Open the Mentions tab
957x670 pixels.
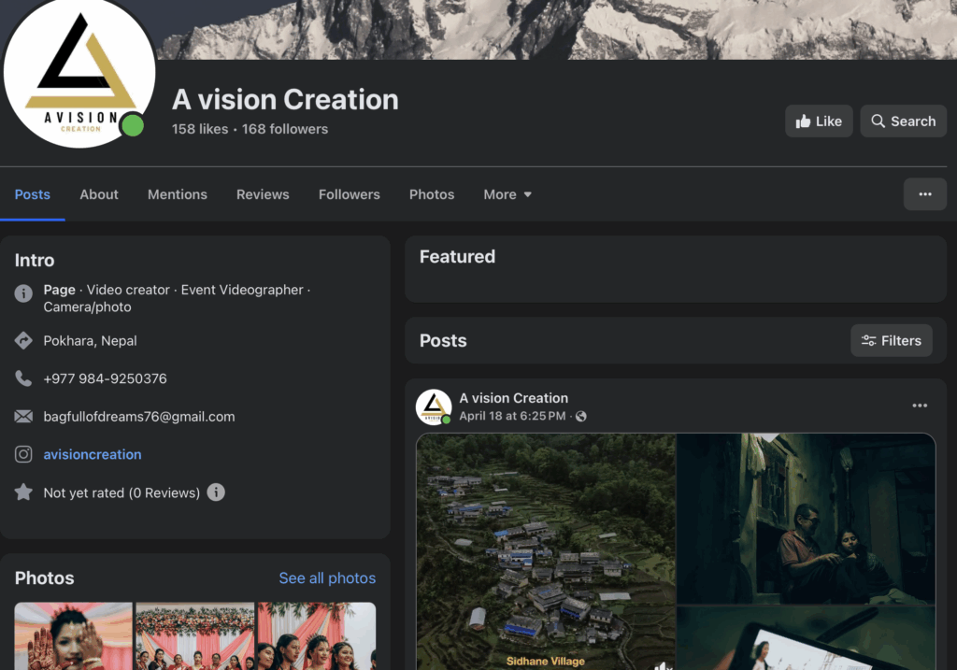click(177, 194)
